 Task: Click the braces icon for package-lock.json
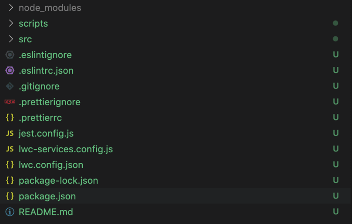pyautogui.click(x=10, y=180)
